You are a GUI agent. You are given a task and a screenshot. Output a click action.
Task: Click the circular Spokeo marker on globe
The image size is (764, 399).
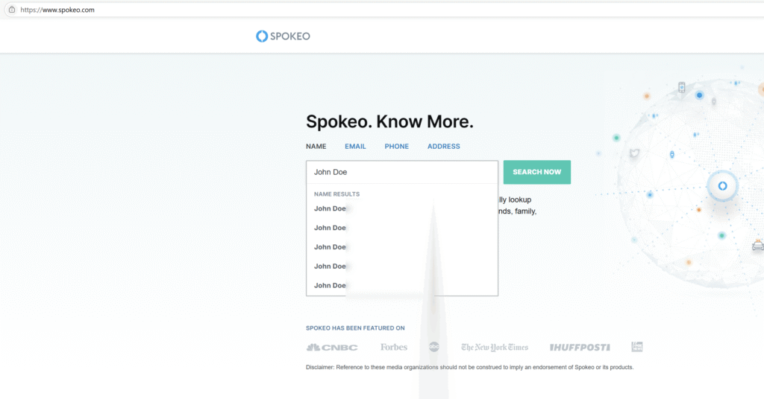722,185
